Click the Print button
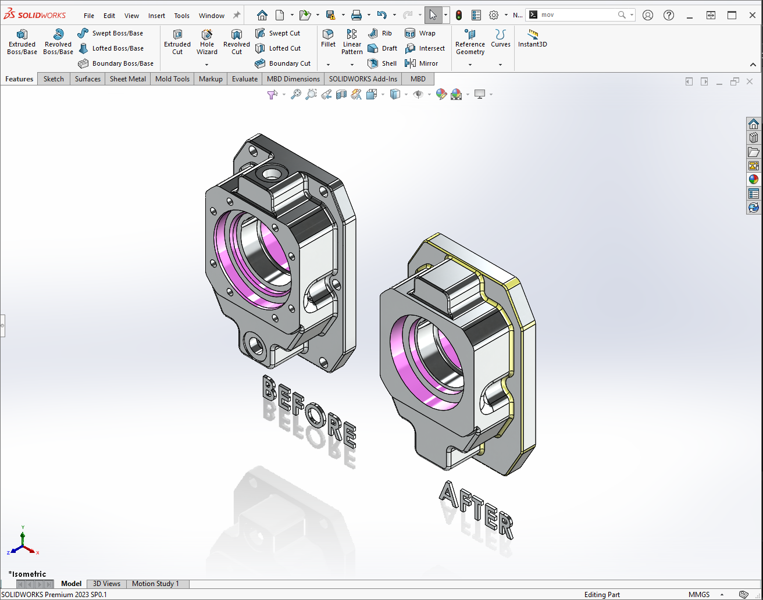Image resolution: width=763 pixels, height=600 pixels. tap(356, 15)
